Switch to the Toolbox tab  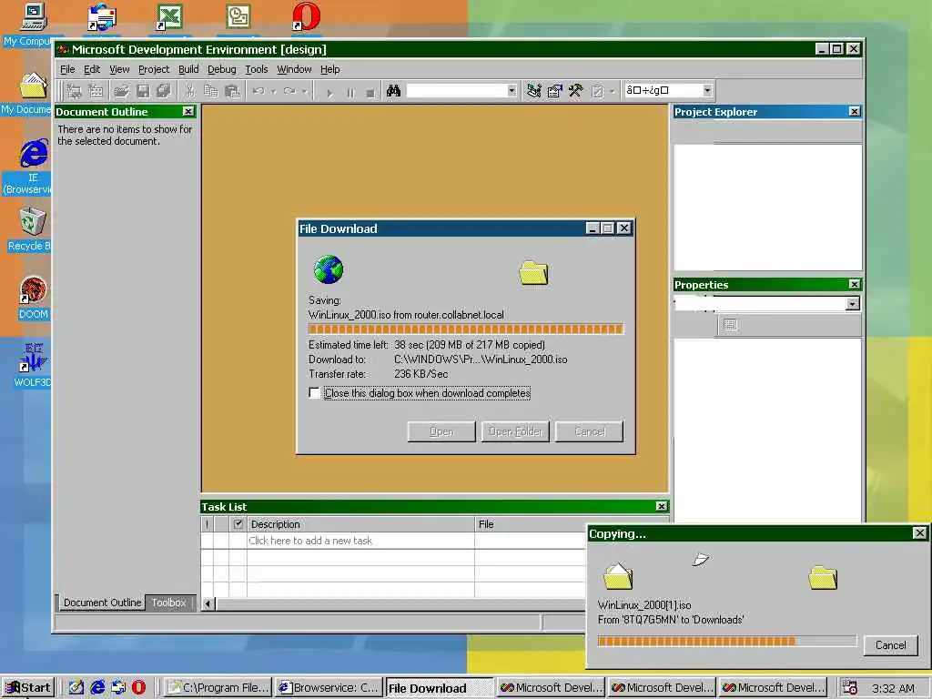pos(168,603)
